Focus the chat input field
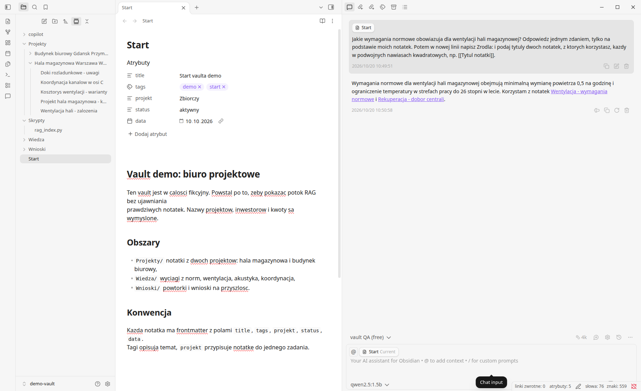Viewport: 641px width, 391px height. click(491, 366)
